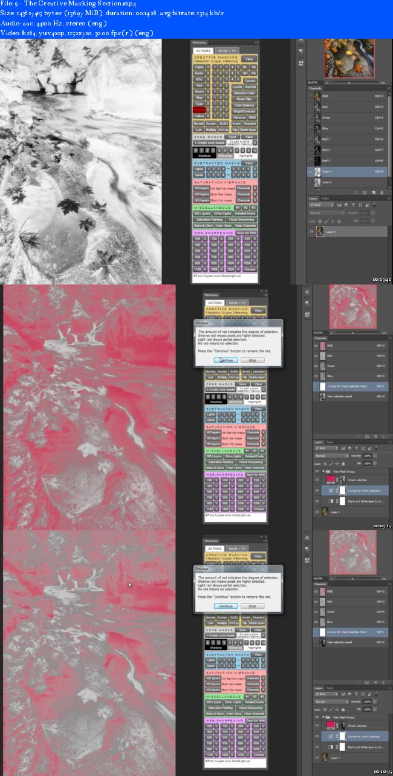
Task: Hide Black and White layer eye in middle frame
Action: click(317, 501)
